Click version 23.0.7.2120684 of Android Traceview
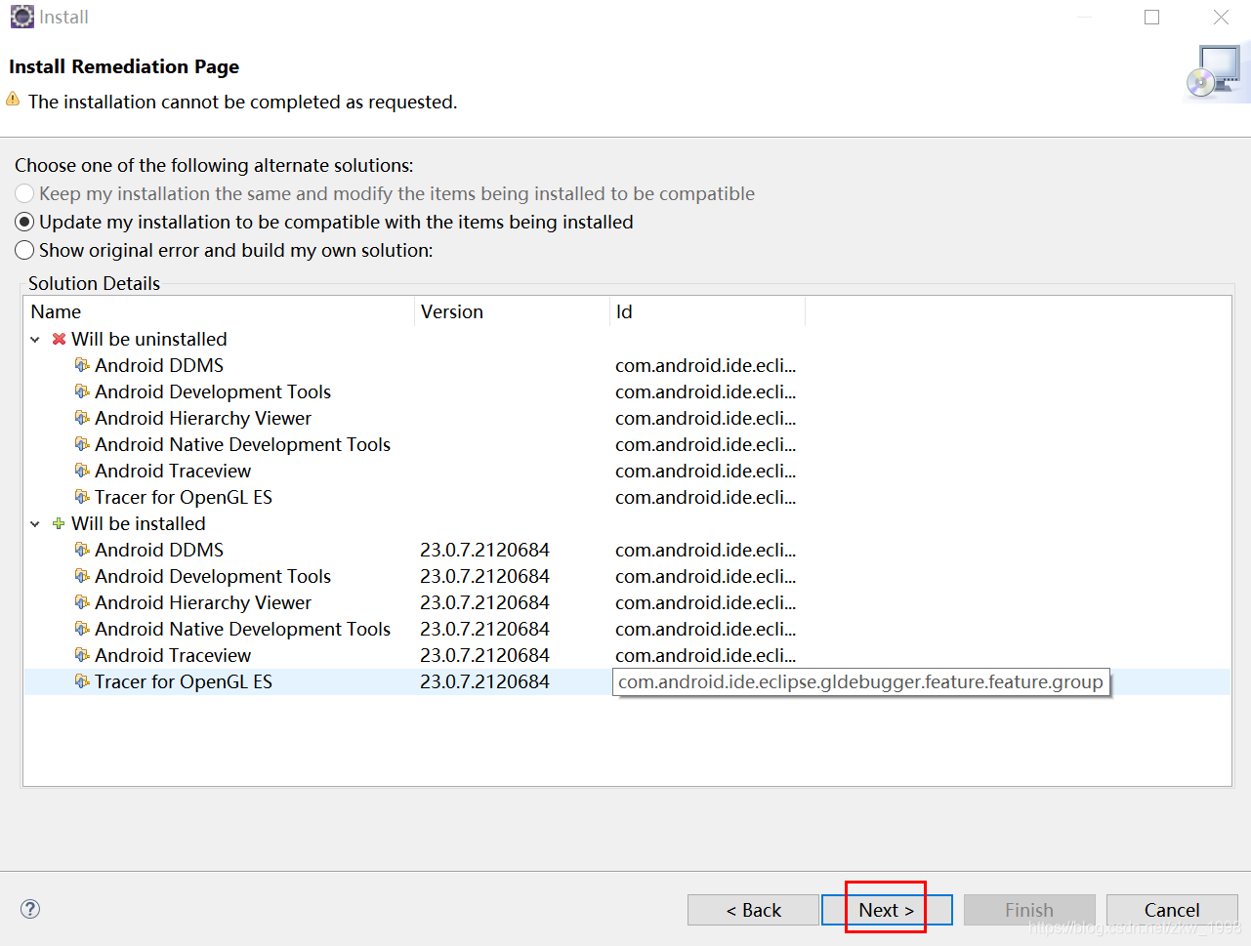Screen dimensions: 1251x946 [484, 655]
